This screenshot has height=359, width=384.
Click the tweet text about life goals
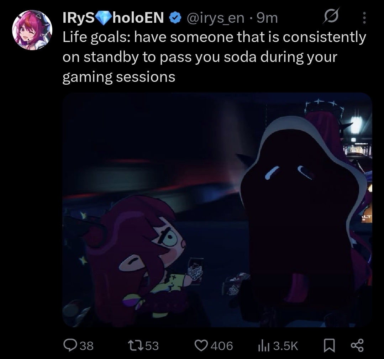click(x=214, y=57)
